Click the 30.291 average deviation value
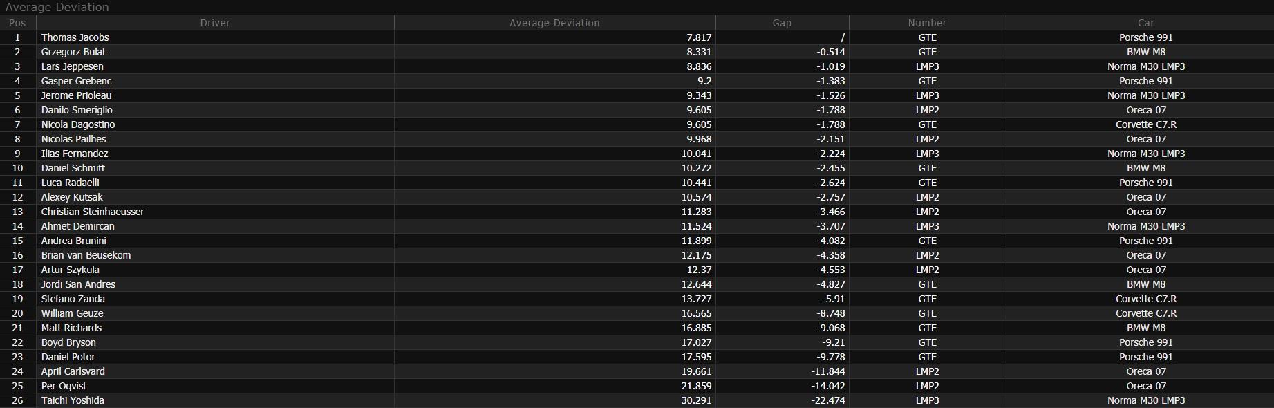The width and height of the screenshot is (1274, 408). click(696, 400)
